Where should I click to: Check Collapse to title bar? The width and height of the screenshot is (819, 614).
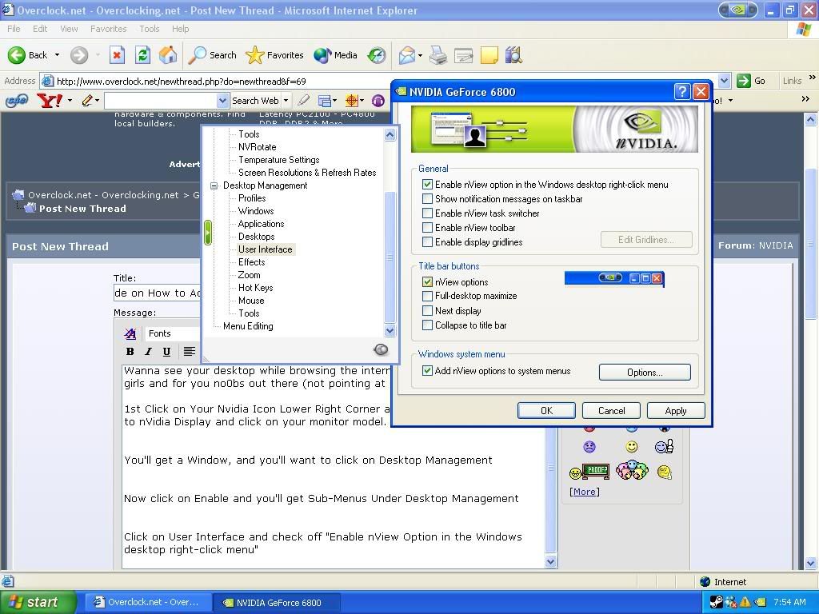427,325
